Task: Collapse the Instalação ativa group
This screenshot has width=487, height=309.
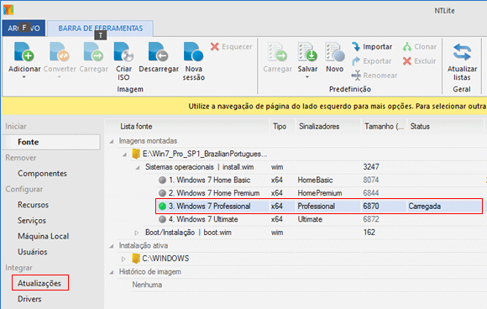Action: 112,246
